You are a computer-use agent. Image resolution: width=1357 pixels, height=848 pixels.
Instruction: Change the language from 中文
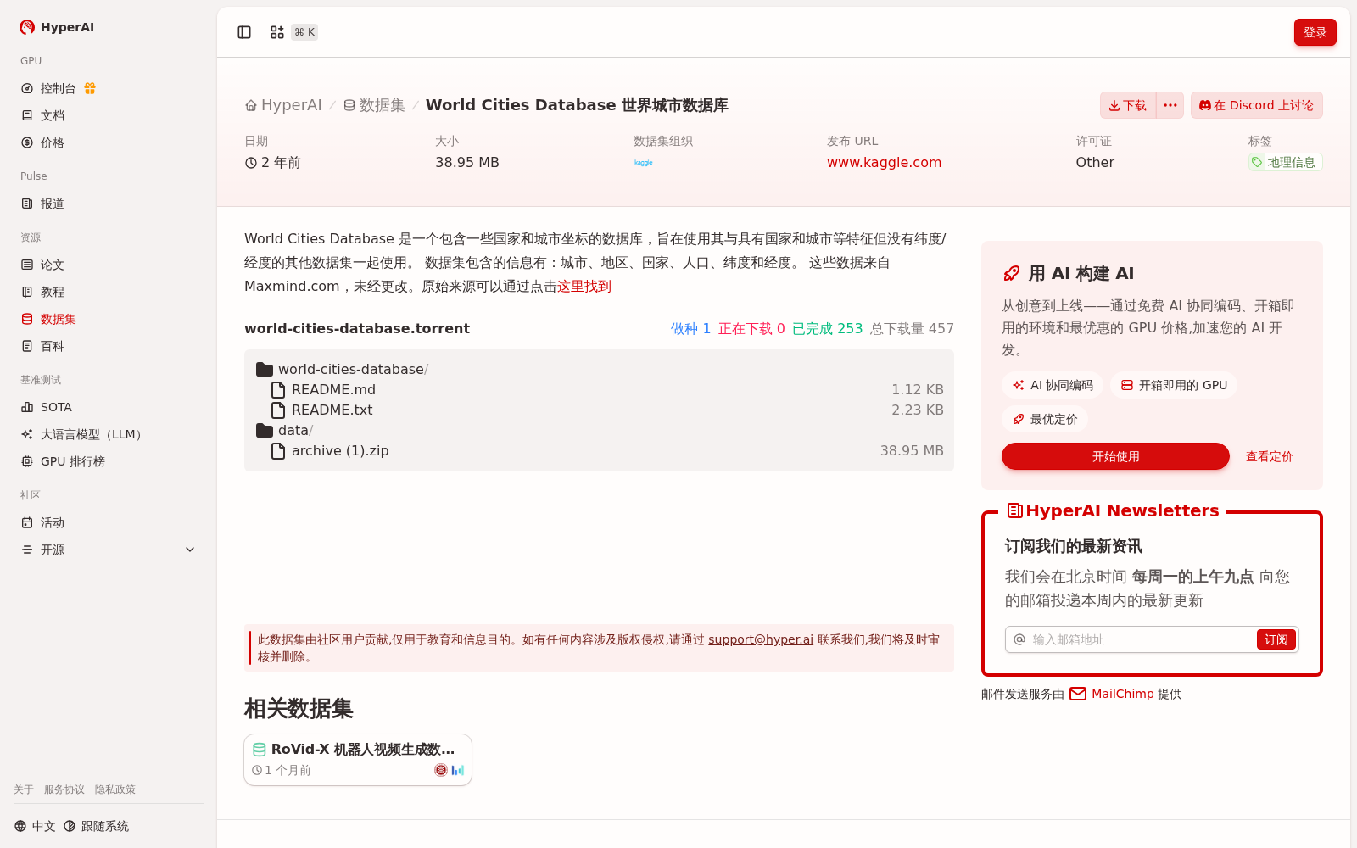[x=35, y=826]
